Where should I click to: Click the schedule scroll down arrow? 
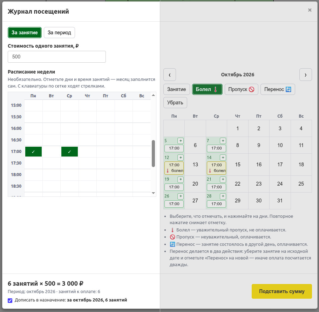coord(154,193)
